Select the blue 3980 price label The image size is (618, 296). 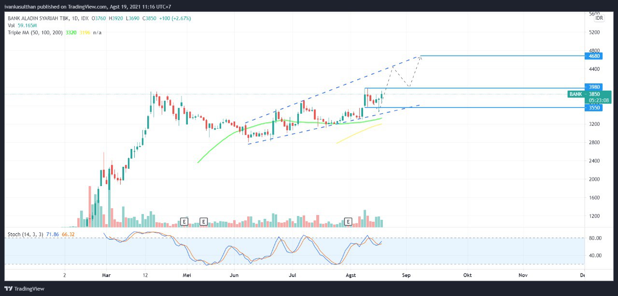click(594, 87)
